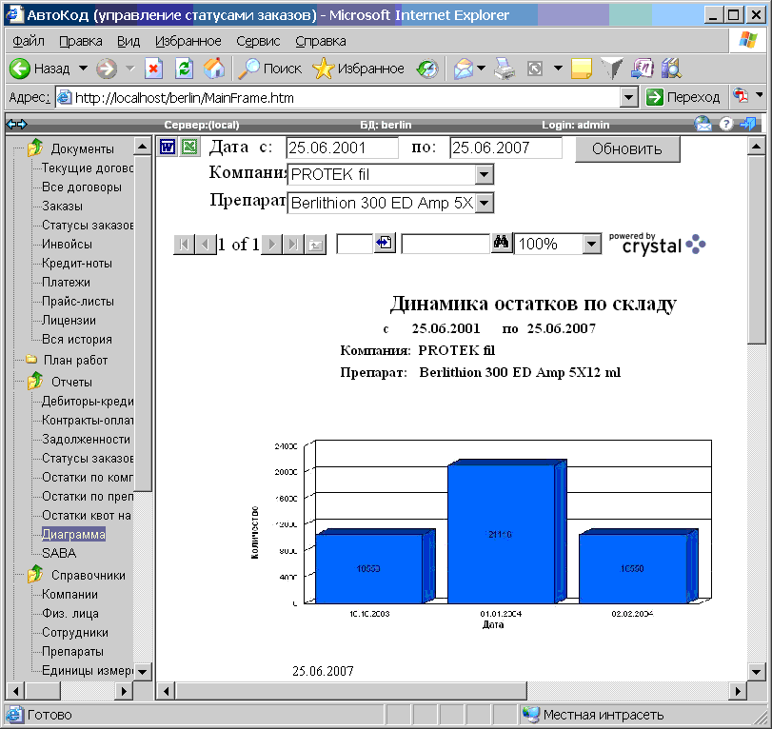Open the Правка menu
This screenshot has width=772, height=729.
[81, 41]
